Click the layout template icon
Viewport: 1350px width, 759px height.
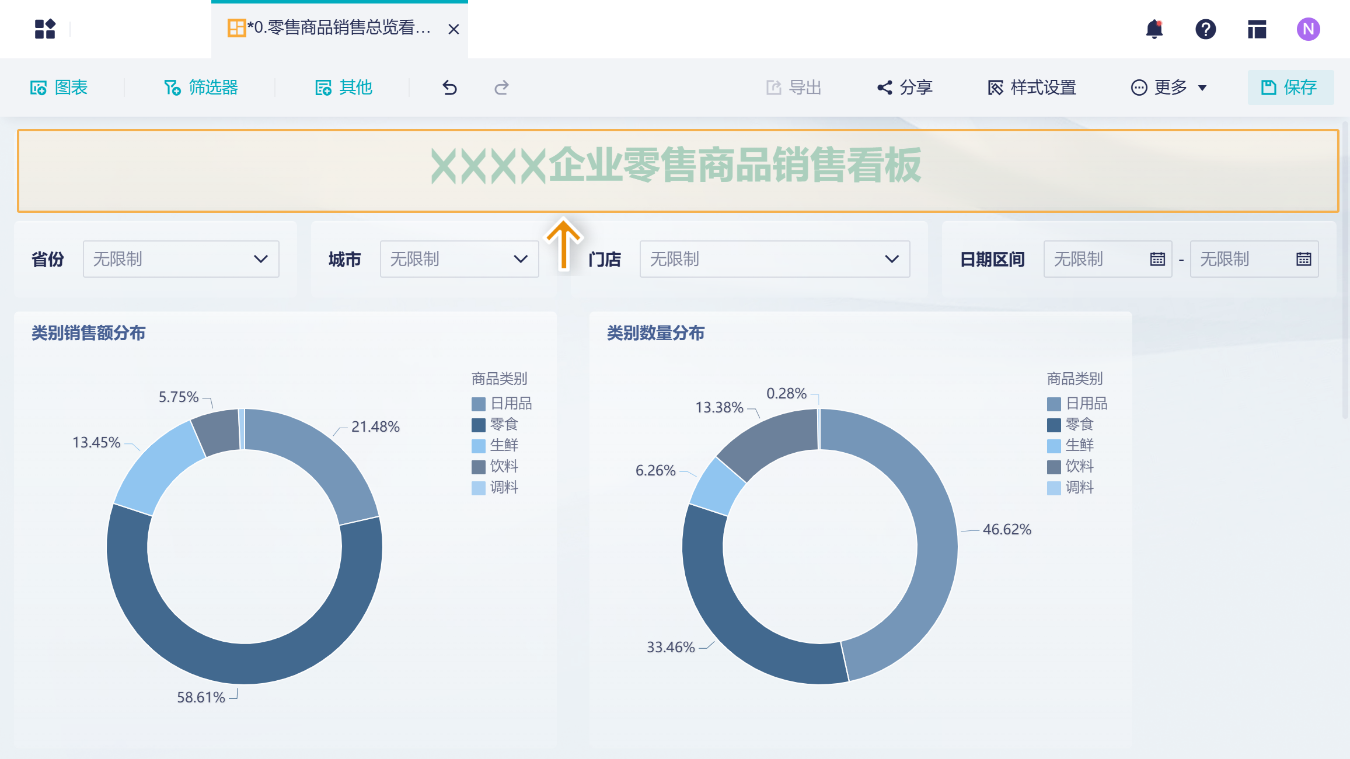click(1257, 29)
